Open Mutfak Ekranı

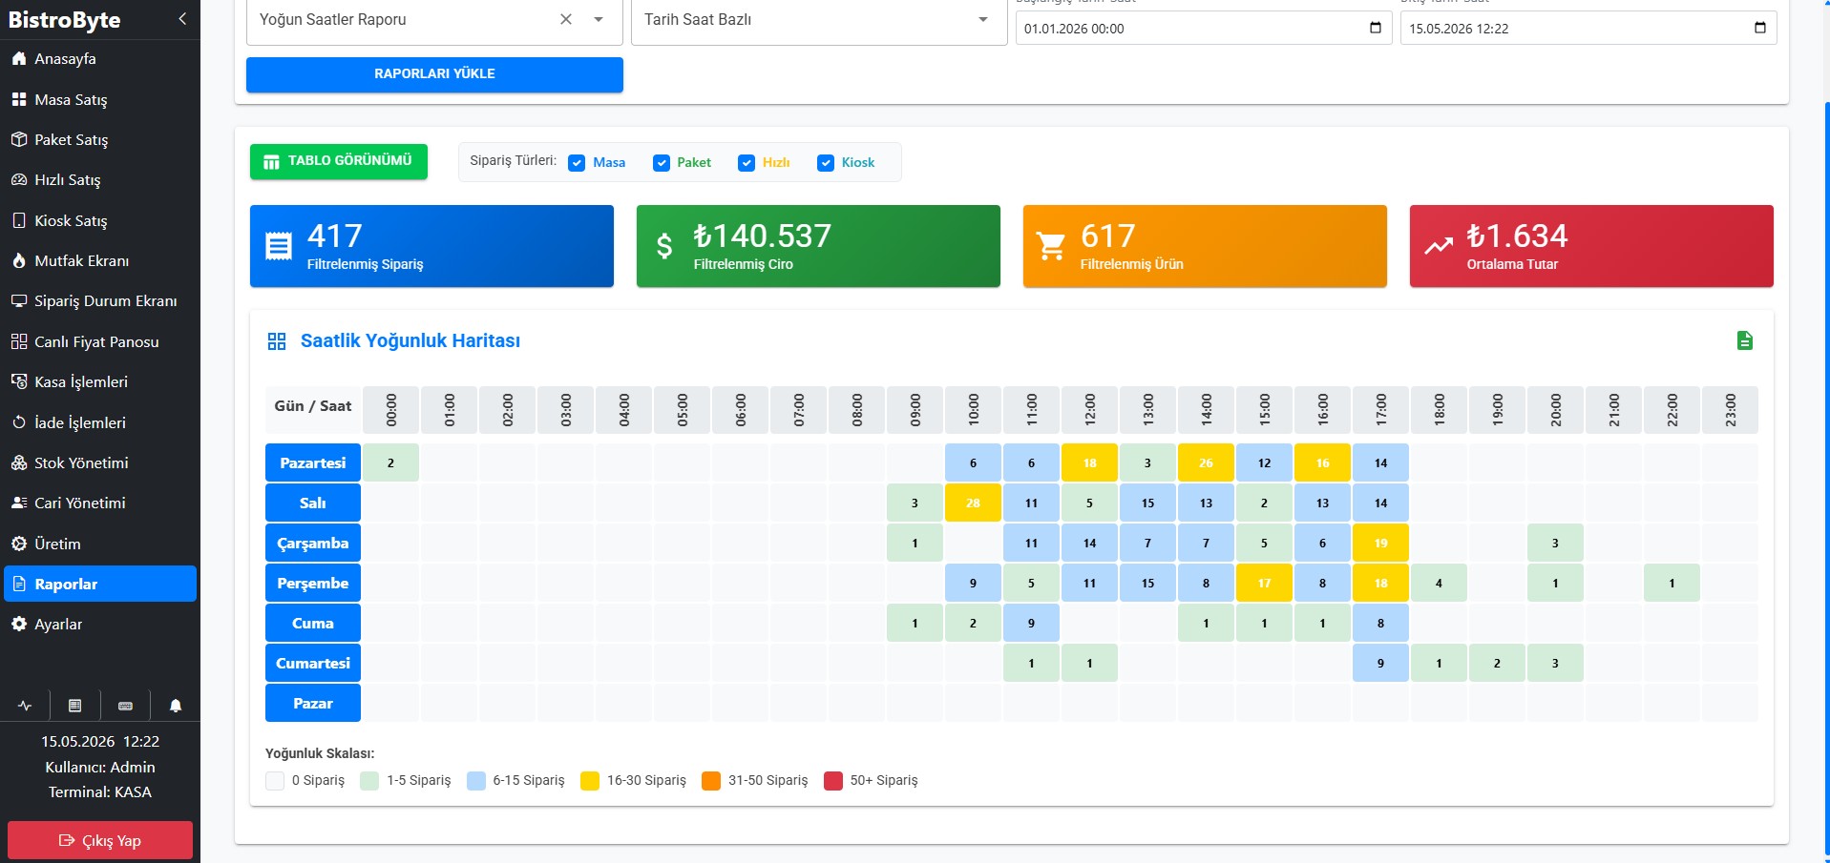tap(100, 260)
